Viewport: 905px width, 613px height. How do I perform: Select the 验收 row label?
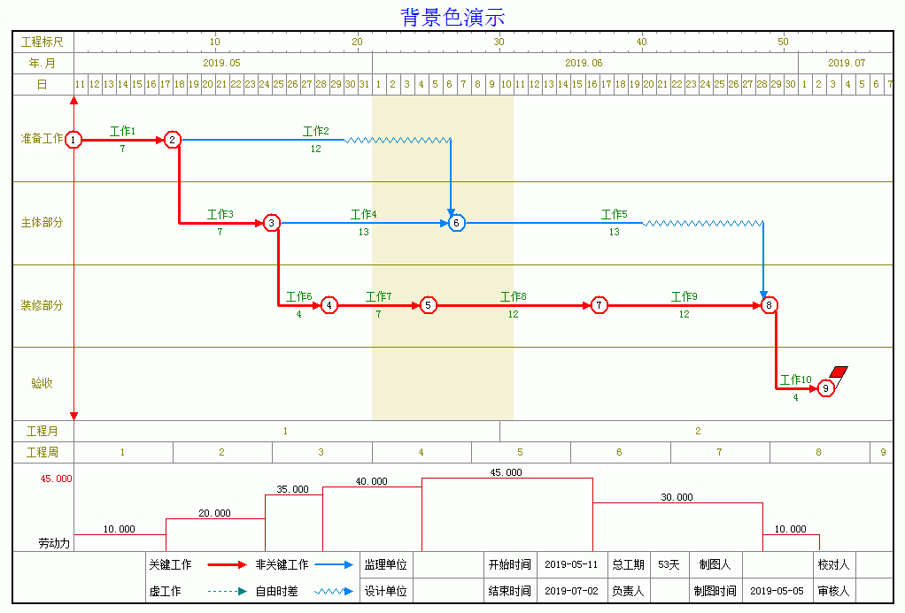tap(43, 384)
